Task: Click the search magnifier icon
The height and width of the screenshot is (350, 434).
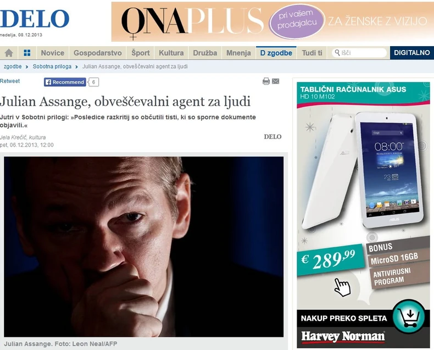Action: click(337, 52)
